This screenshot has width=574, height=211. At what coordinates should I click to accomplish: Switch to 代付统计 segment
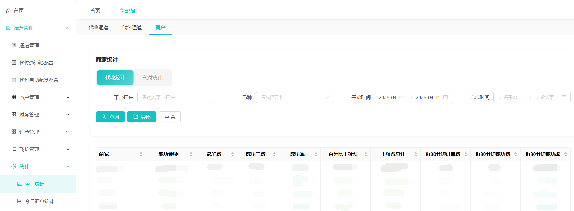(x=152, y=78)
